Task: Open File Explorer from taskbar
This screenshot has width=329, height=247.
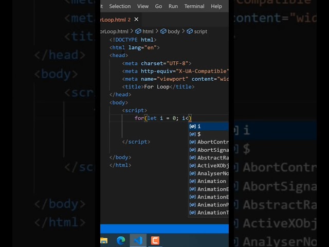Action: click(x=104, y=240)
